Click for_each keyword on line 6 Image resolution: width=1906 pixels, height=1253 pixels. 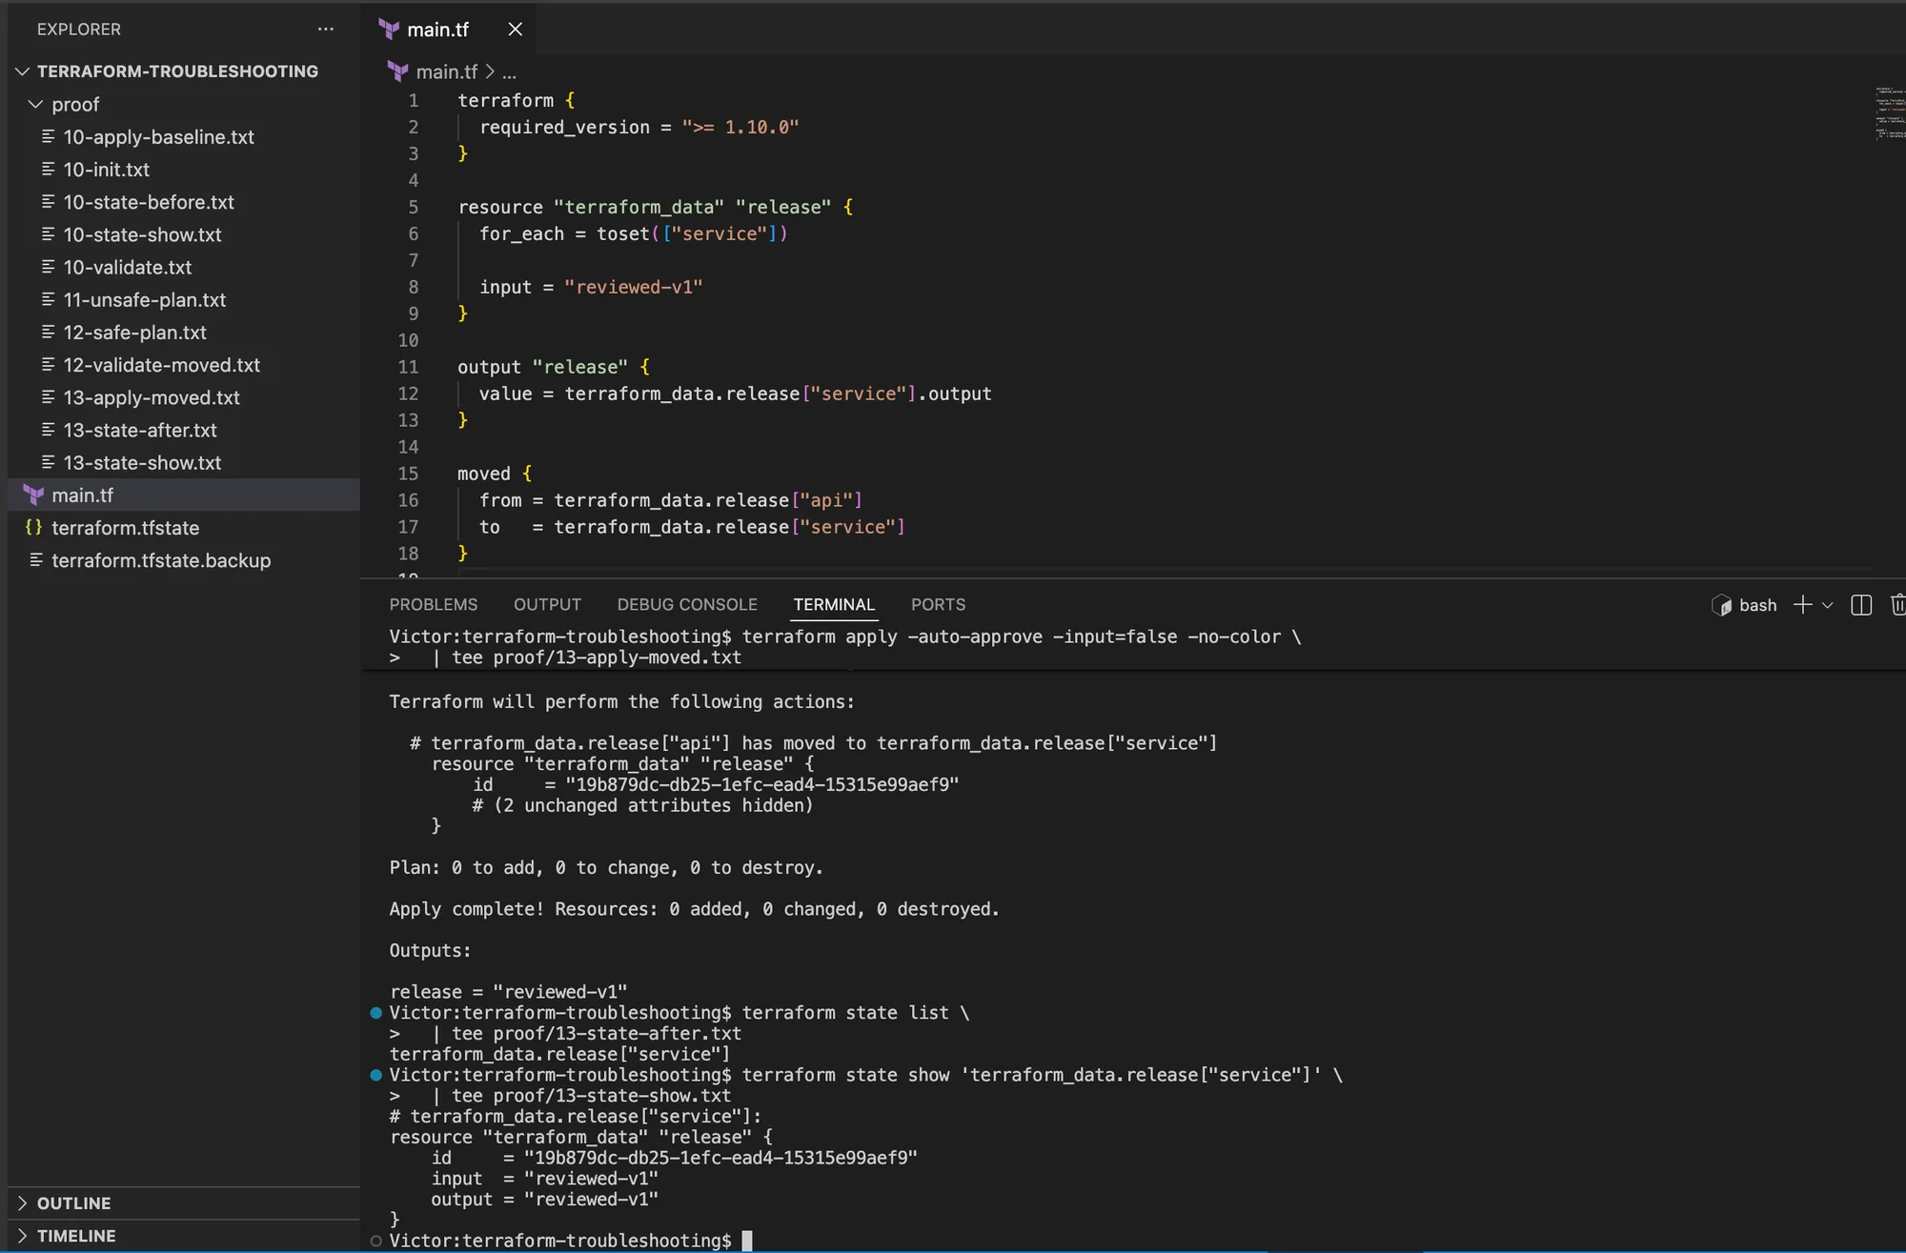[x=521, y=233]
